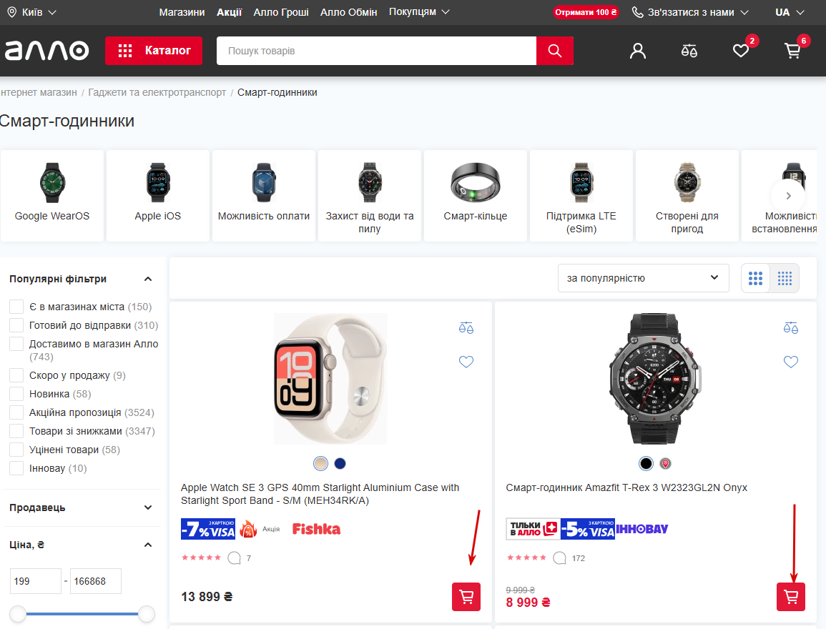The image size is (826, 629).
Task: Click maximum price slider handle
Action: [147, 614]
